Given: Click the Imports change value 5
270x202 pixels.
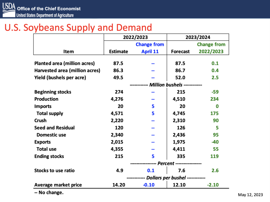Looking at the screenshot, I should tap(153, 106).
